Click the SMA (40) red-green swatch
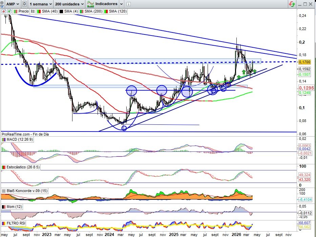The image size is (316, 237). (x=39, y=11)
